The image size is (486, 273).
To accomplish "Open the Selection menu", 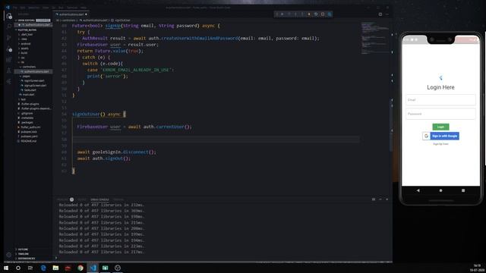I will 33,8.
